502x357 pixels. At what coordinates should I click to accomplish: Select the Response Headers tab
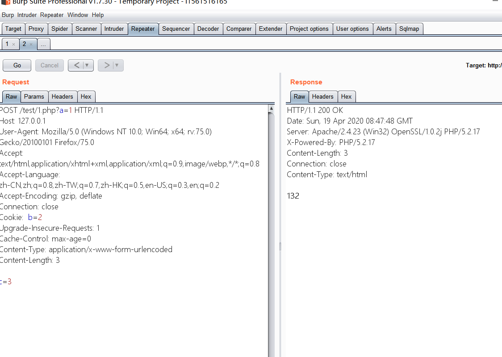coord(323,96)
